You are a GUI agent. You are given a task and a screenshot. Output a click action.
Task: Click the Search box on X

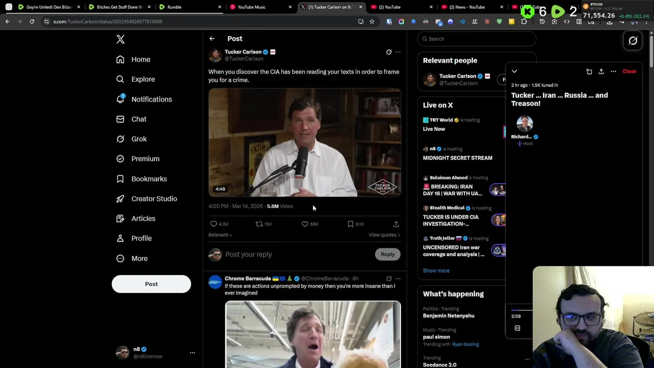click(477, 39)
